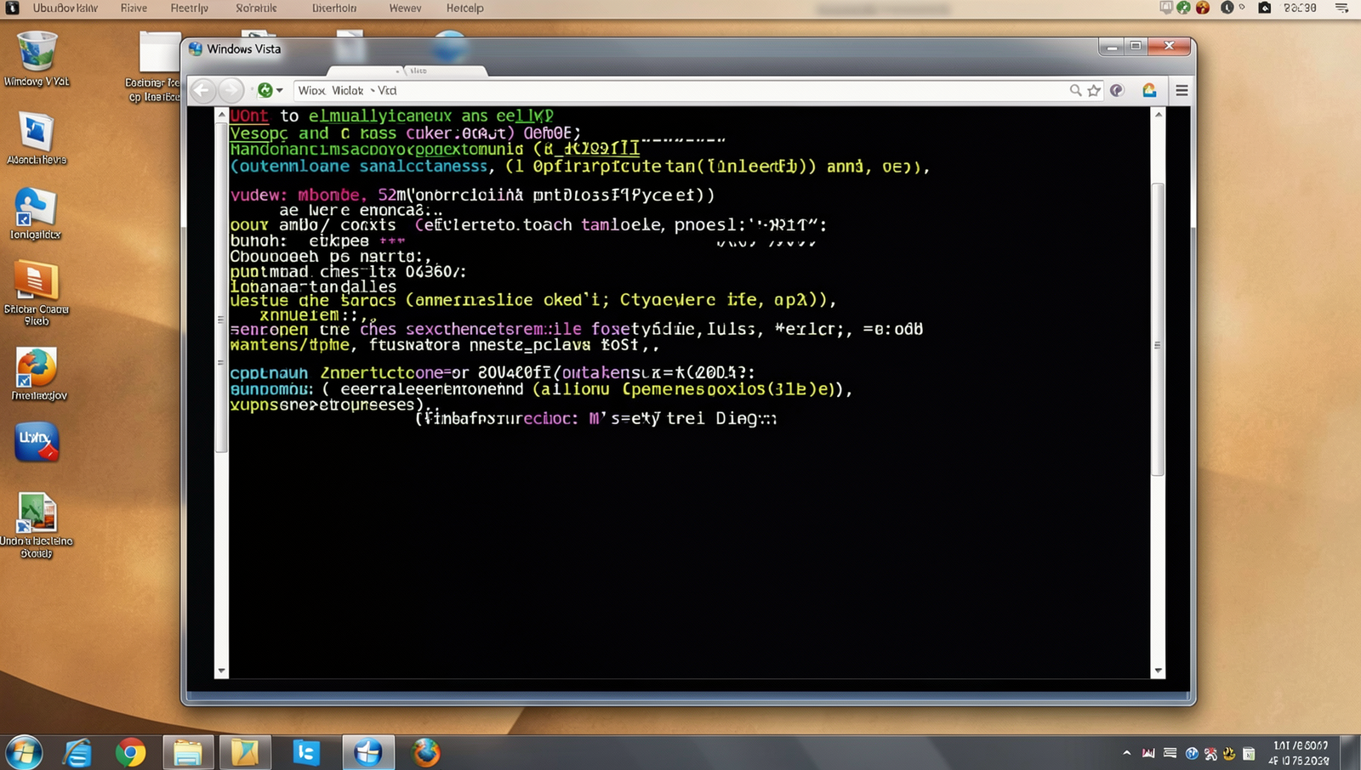The width and height of the screenshot is (1361, 770).
Task: Open the taskbar date and time clock
Action: [x=1299, y=753]
